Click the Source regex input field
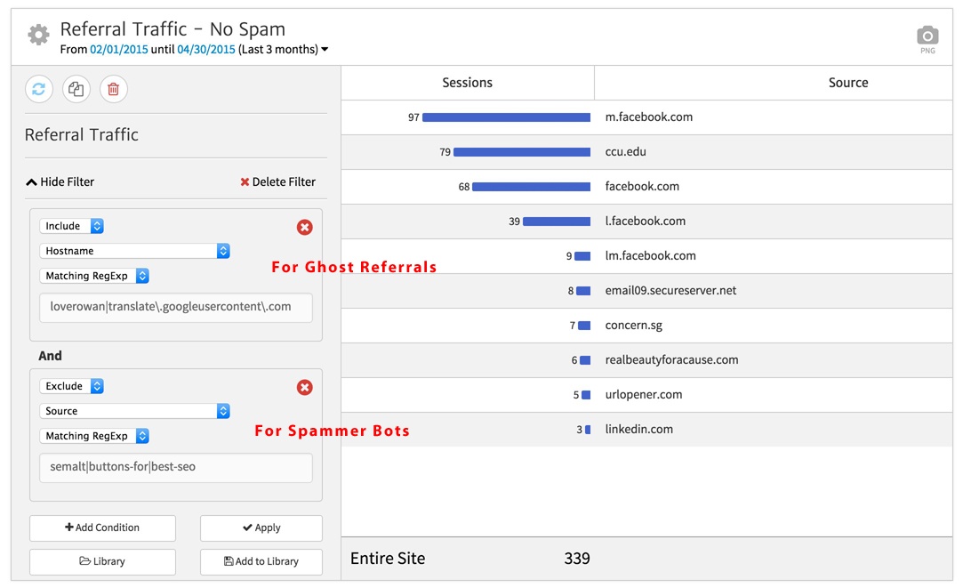963x588 pixels. tap(176, 468)
